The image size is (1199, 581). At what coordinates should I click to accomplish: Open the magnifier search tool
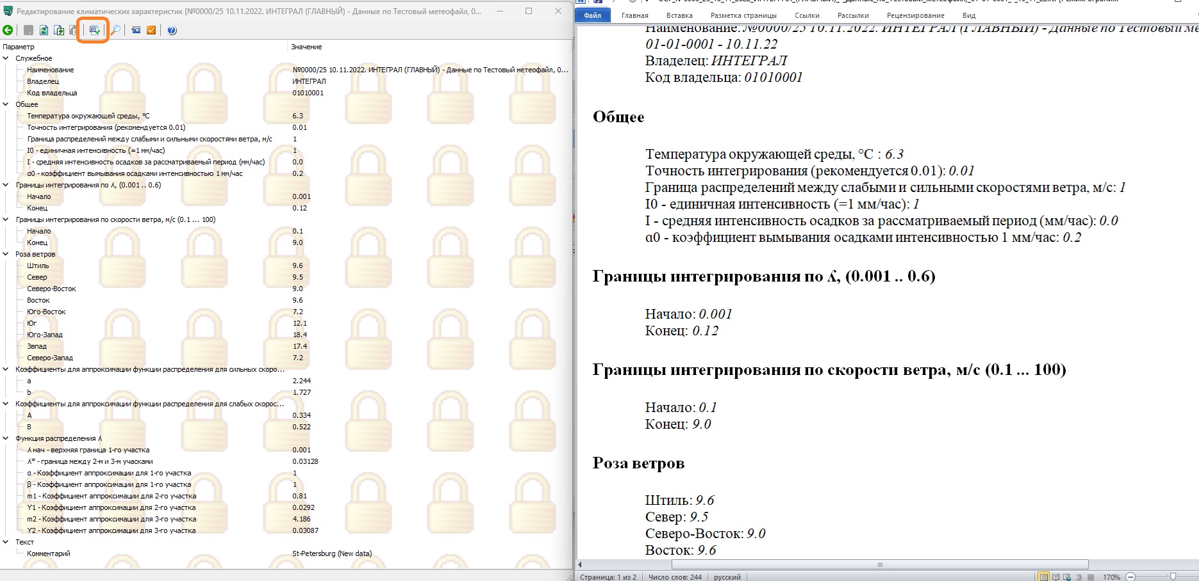115,30
